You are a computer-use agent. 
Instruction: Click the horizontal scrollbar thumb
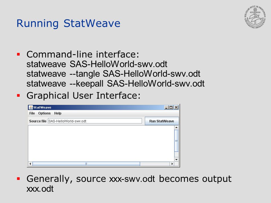pos(86,164)
